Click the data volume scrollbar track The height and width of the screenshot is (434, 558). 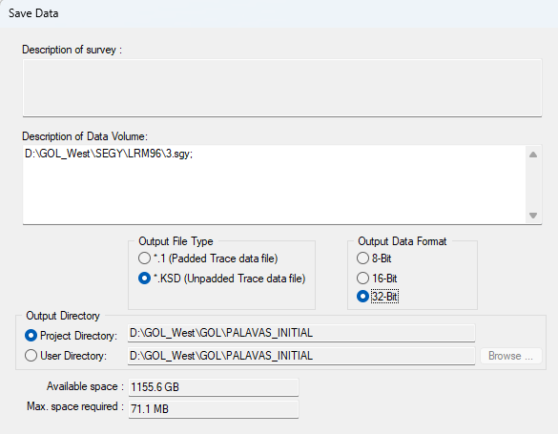pos(533,185)
